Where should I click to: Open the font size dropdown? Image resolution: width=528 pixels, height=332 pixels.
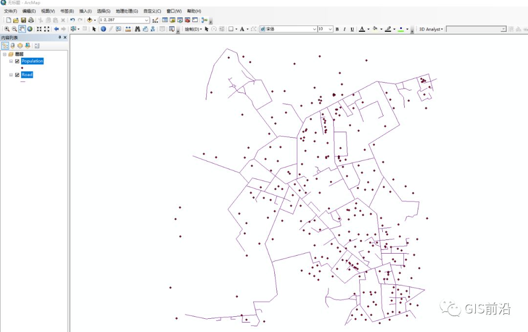point(330,29)
